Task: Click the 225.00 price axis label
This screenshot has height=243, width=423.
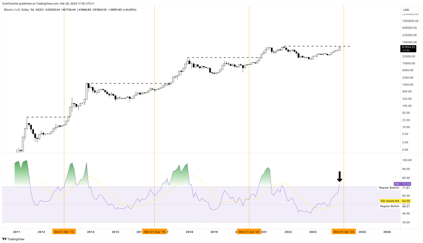Action: (407, 99)
